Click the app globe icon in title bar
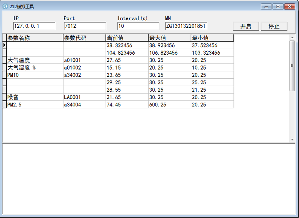This screenshot has height=218, width=299. (x=5, y=6)
